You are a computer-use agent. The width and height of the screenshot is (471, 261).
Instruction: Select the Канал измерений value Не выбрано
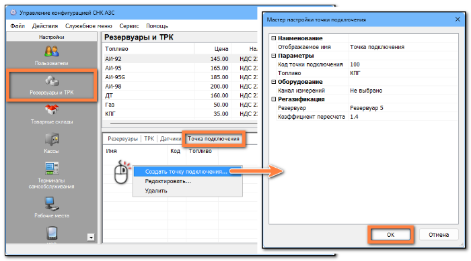403,90
